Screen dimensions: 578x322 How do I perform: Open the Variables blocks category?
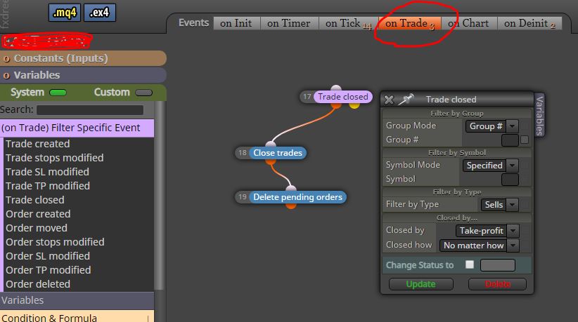click(x=77, y=300)
